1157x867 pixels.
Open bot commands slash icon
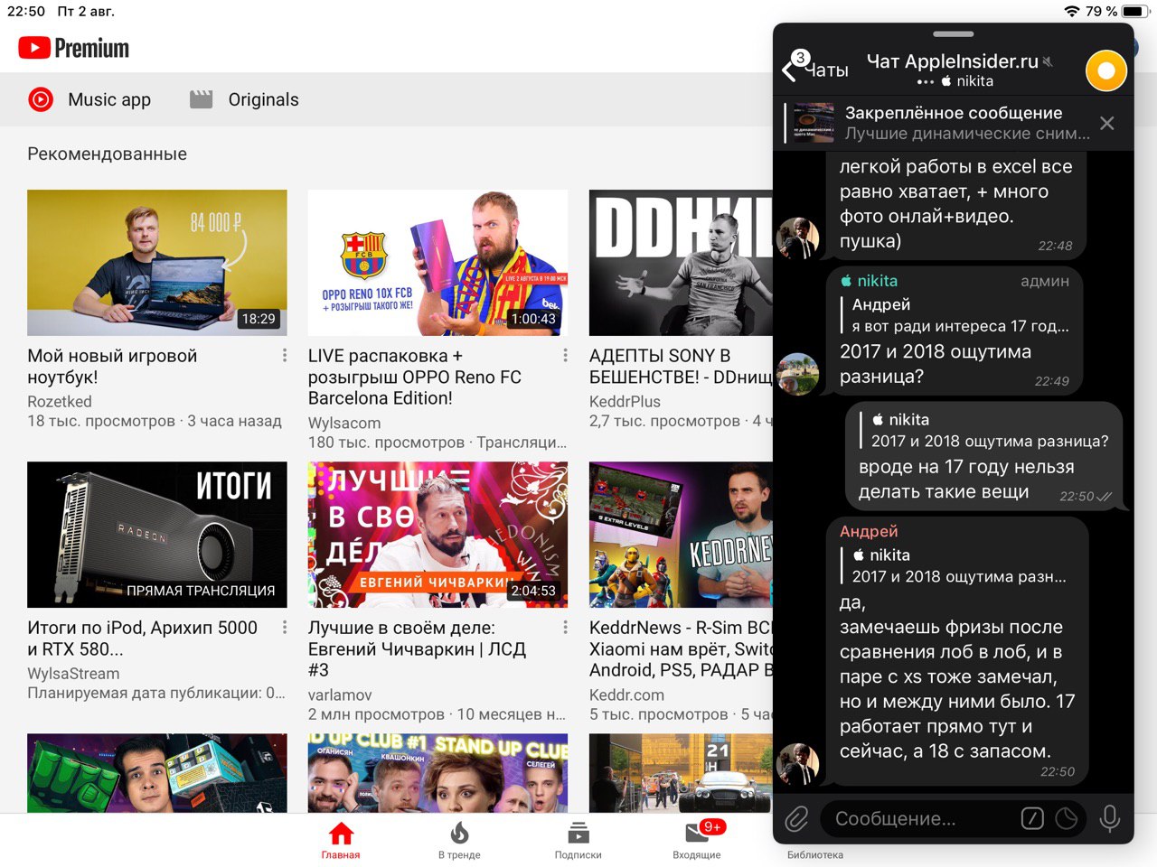(1032, 818)
